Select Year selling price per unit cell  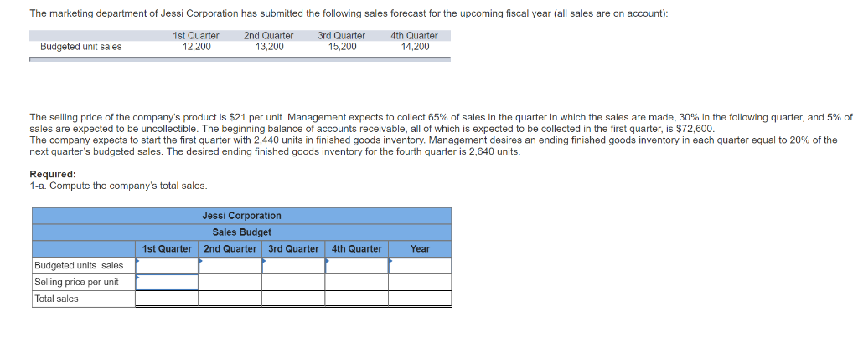(x=421, y=282)
